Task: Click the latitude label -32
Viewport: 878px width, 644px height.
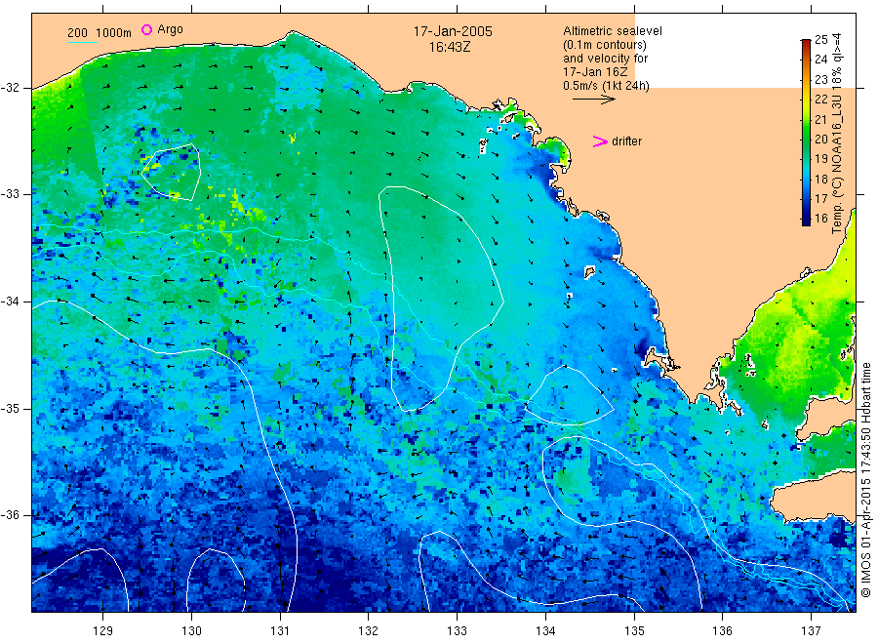Action: coord(10,88)
